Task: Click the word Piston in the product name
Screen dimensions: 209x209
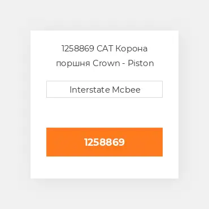Action: click(x=141, y=63)
